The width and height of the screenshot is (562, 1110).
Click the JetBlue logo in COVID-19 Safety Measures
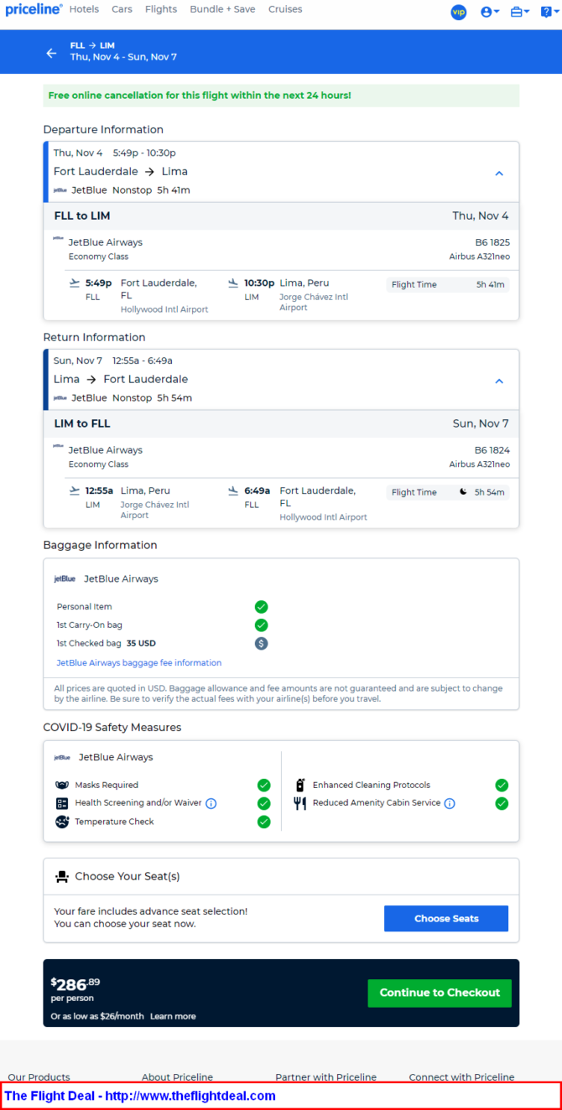(x=62, y=757)
